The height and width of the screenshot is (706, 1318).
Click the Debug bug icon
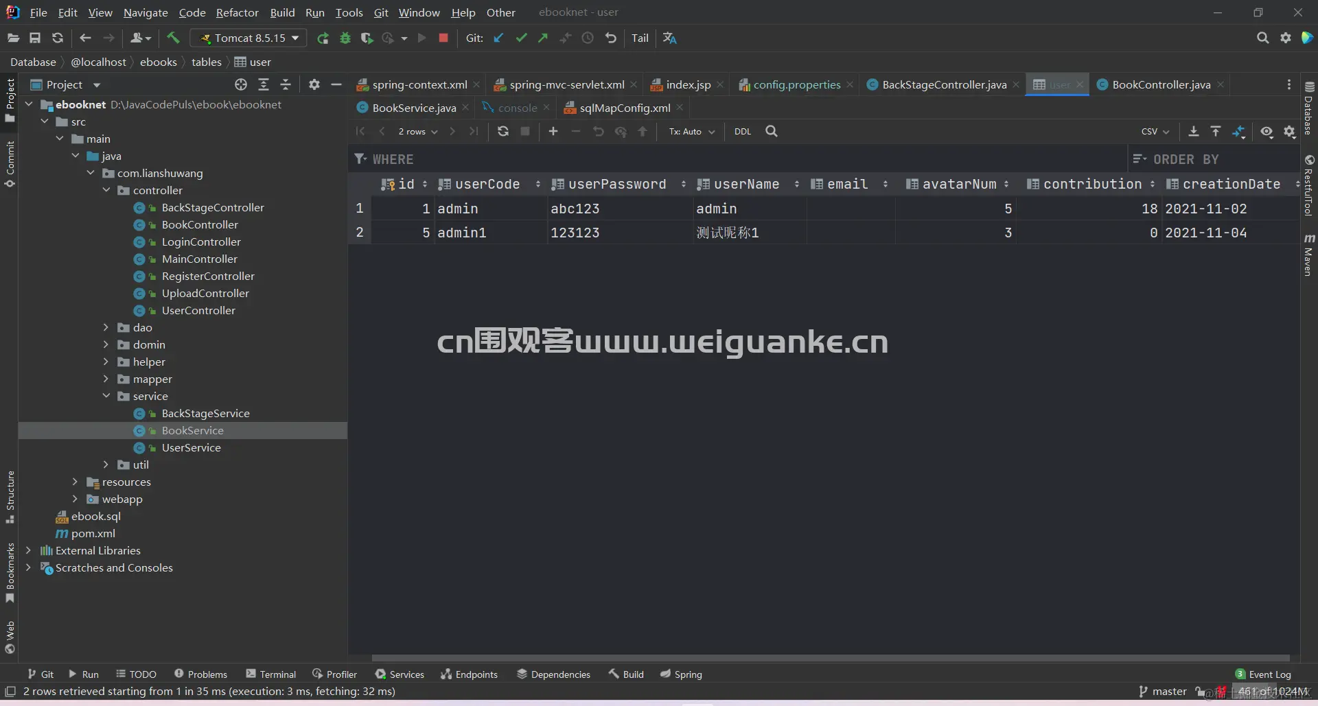pos(345,38)
